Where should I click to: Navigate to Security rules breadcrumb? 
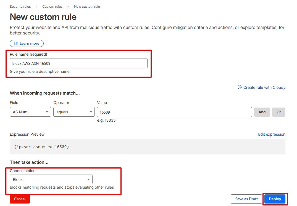pos(20,6)
